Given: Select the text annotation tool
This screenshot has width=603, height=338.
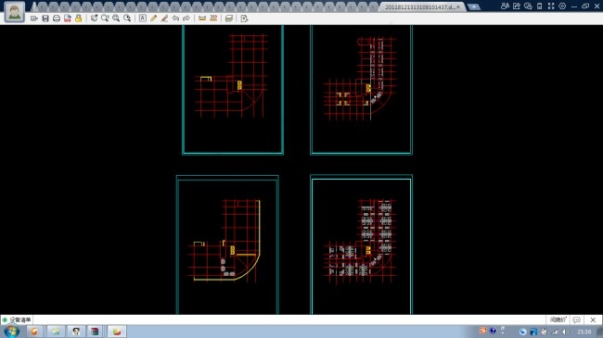Looking at the screenshot, I should coord(142,19).
